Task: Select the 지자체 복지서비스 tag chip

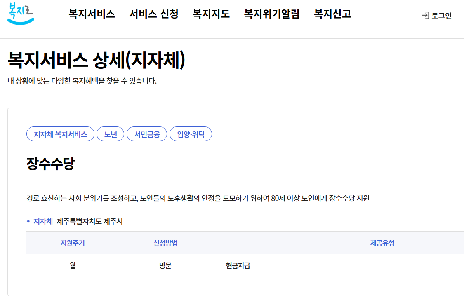Action: 60,133
